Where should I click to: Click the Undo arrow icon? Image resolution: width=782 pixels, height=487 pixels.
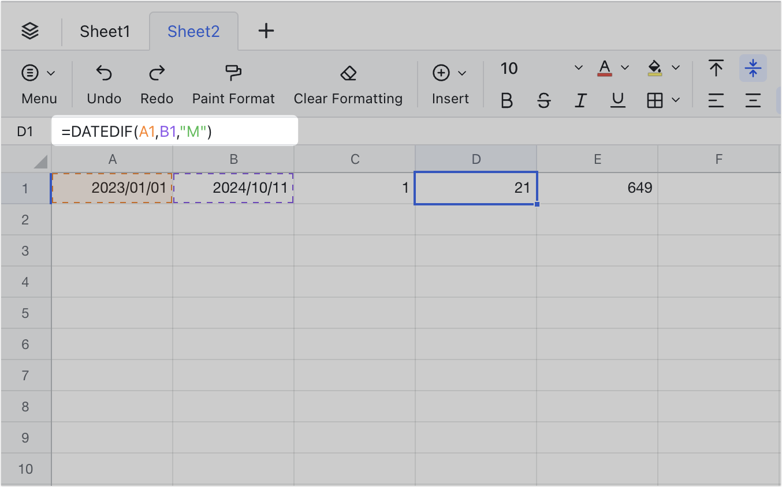[104, 73]
